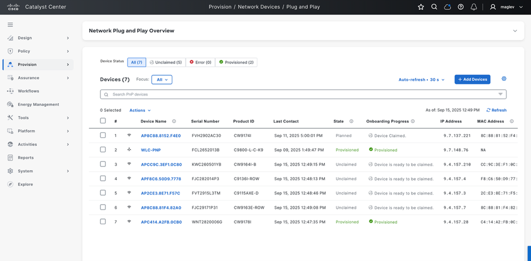Select the Provisioned (2) status tab

coord(236,62)
